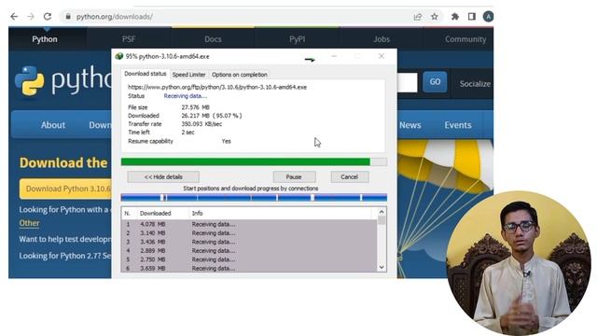Image resolution: width=597 pixels, height=336 pixels.
Task: Click the python-3.10.6-amd64.exe URL text
Action: [217, 87]
